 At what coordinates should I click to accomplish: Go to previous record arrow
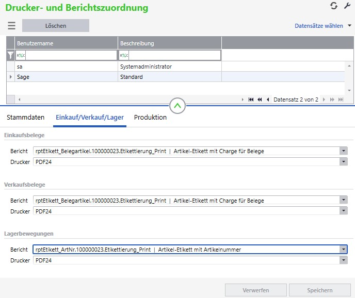point(268,100)
